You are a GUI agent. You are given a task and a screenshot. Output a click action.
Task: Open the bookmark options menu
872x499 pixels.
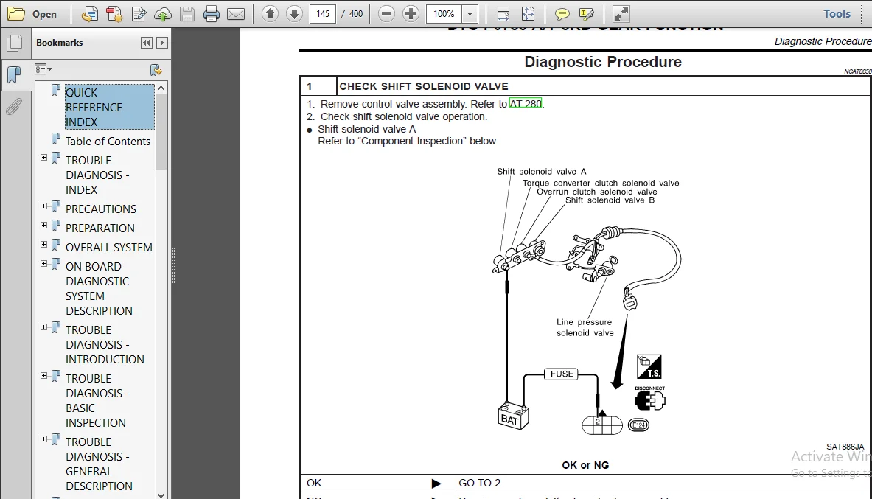(x=43, y=69)
